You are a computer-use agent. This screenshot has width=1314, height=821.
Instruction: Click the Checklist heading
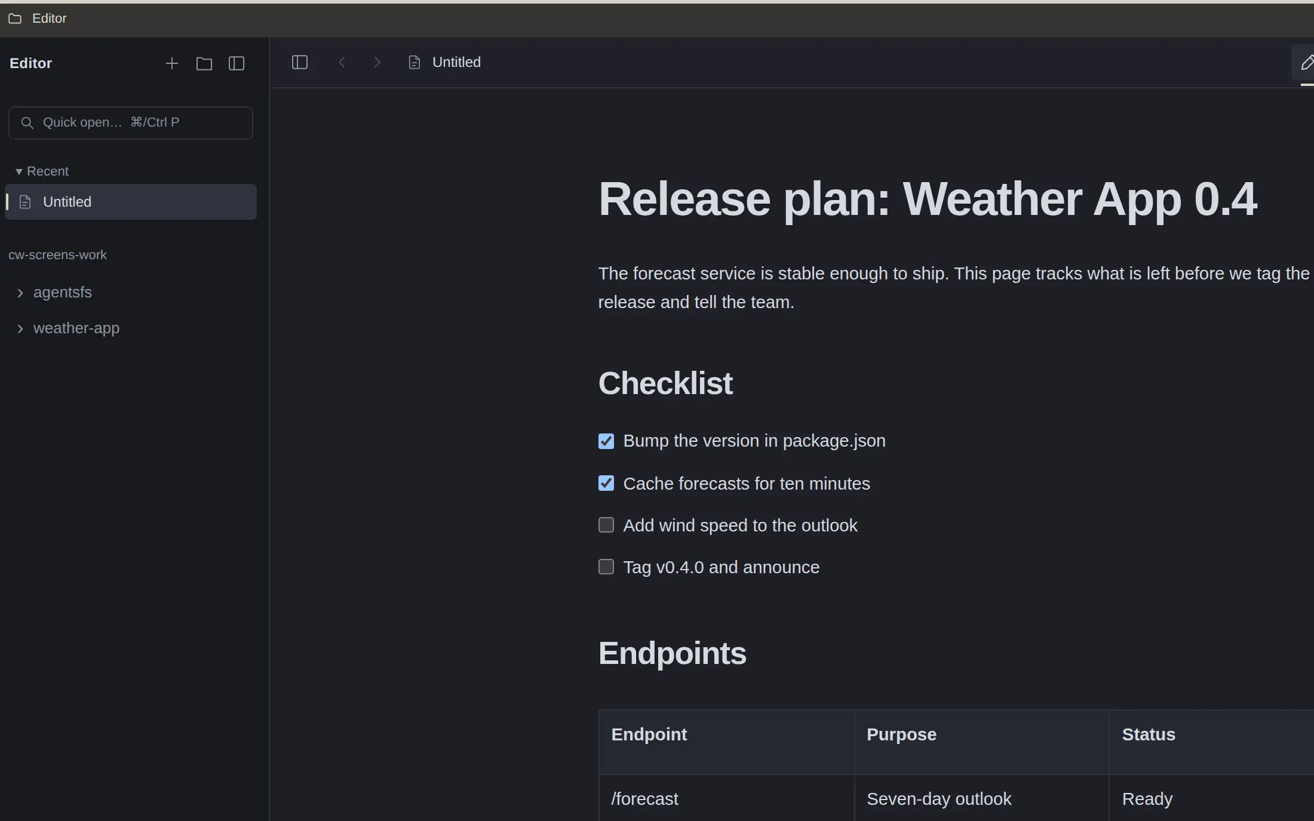click(x=665, y=383)
